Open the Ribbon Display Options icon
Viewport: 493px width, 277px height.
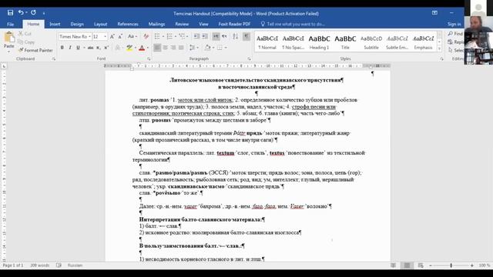point(434,13)
